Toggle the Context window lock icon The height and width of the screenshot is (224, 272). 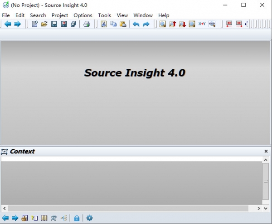pos(77,218)
